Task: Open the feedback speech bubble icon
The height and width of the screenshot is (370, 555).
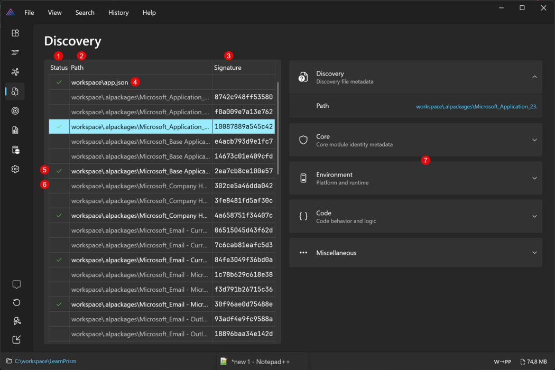Action: point(16,284)
